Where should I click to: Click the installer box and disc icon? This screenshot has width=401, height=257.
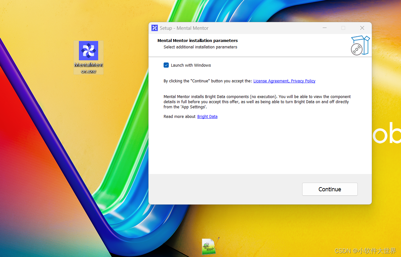pos(360,45)
